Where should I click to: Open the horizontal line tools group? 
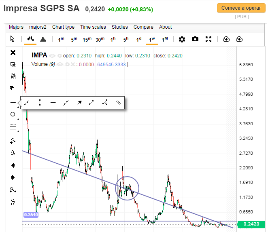click(13, 102)
